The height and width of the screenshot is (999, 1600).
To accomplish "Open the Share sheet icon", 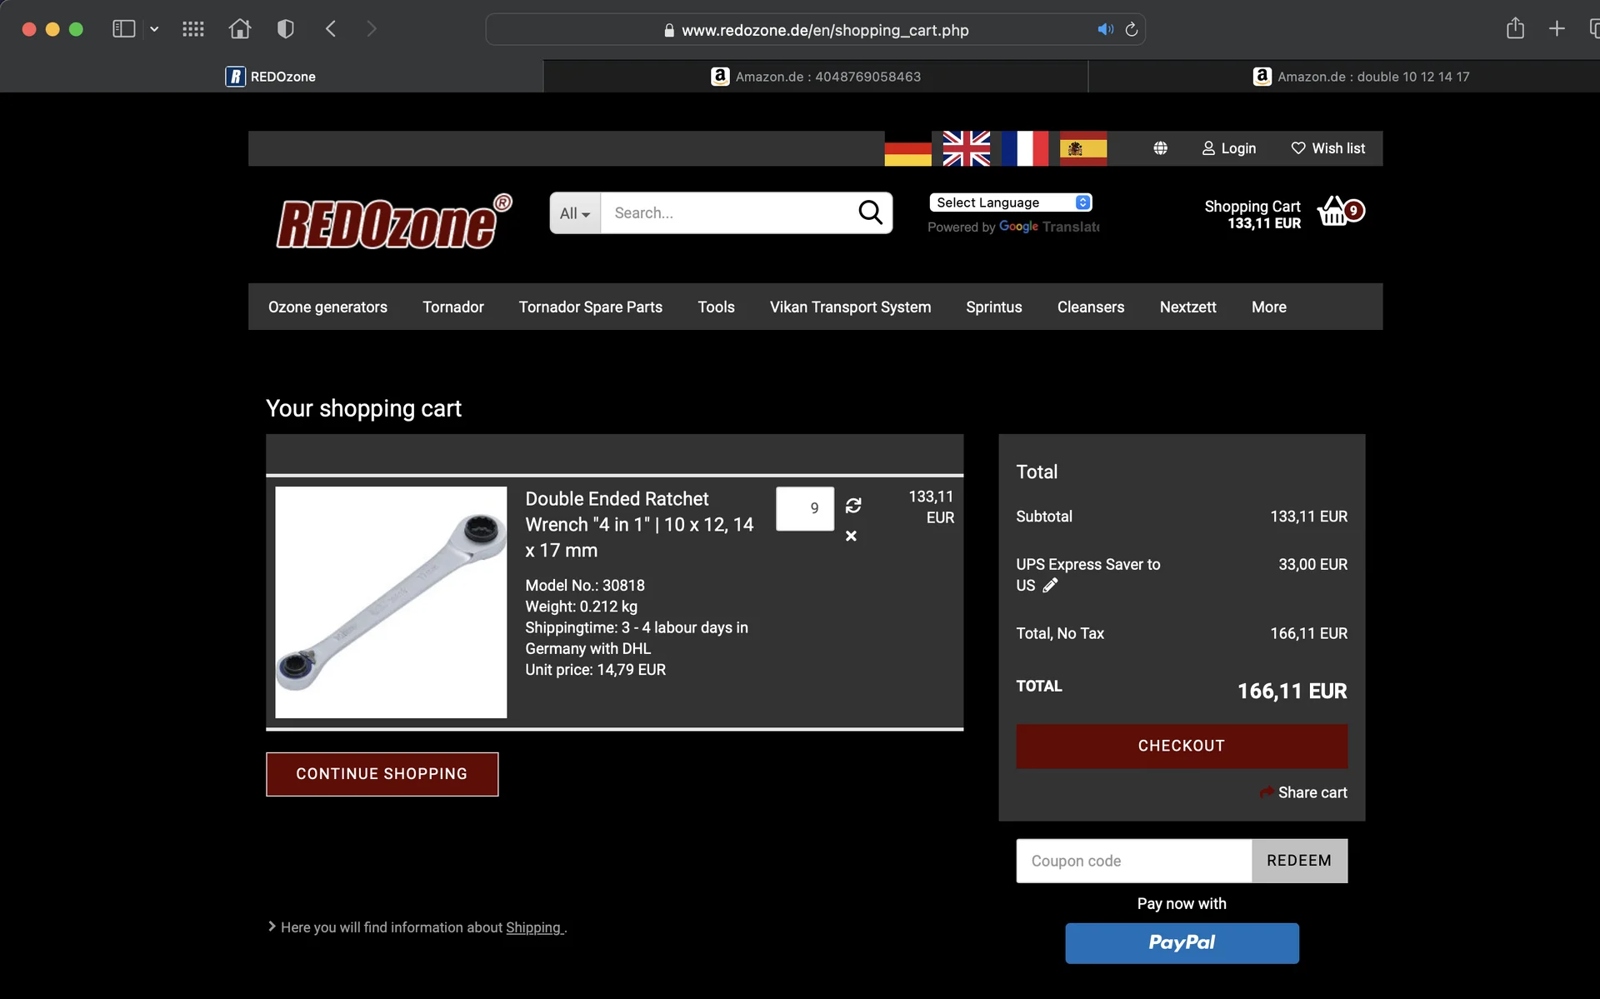I will pos(1515,28).
